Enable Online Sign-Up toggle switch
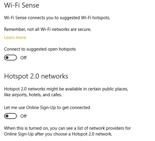155x141 pixels. point(10,116)
